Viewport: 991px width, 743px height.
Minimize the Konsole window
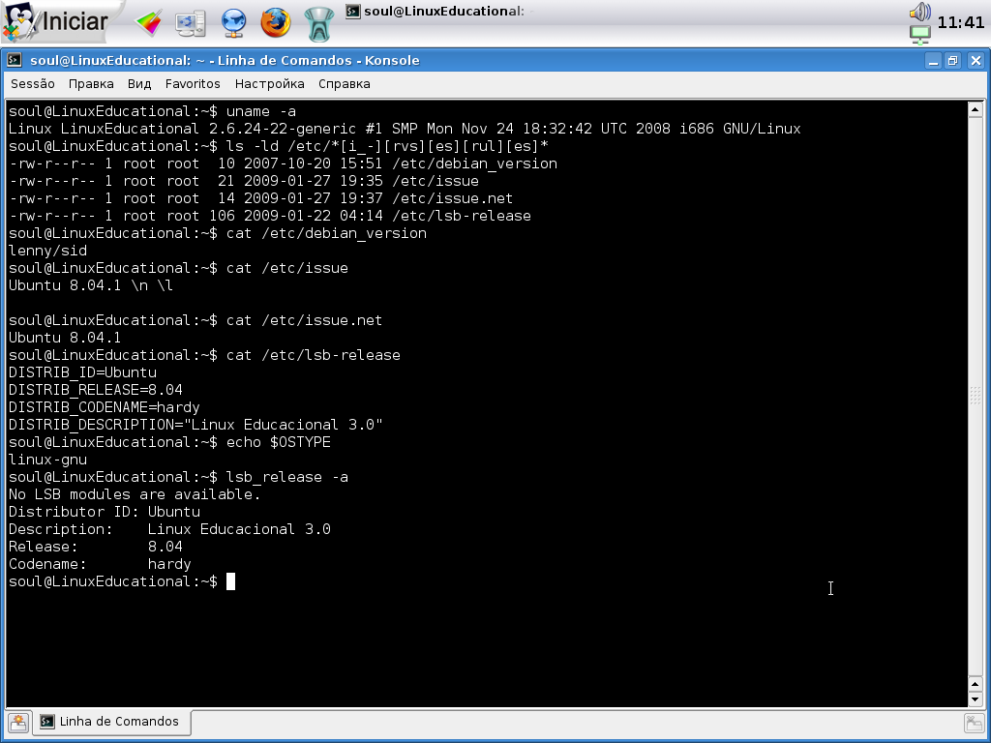tap(934, 61)
